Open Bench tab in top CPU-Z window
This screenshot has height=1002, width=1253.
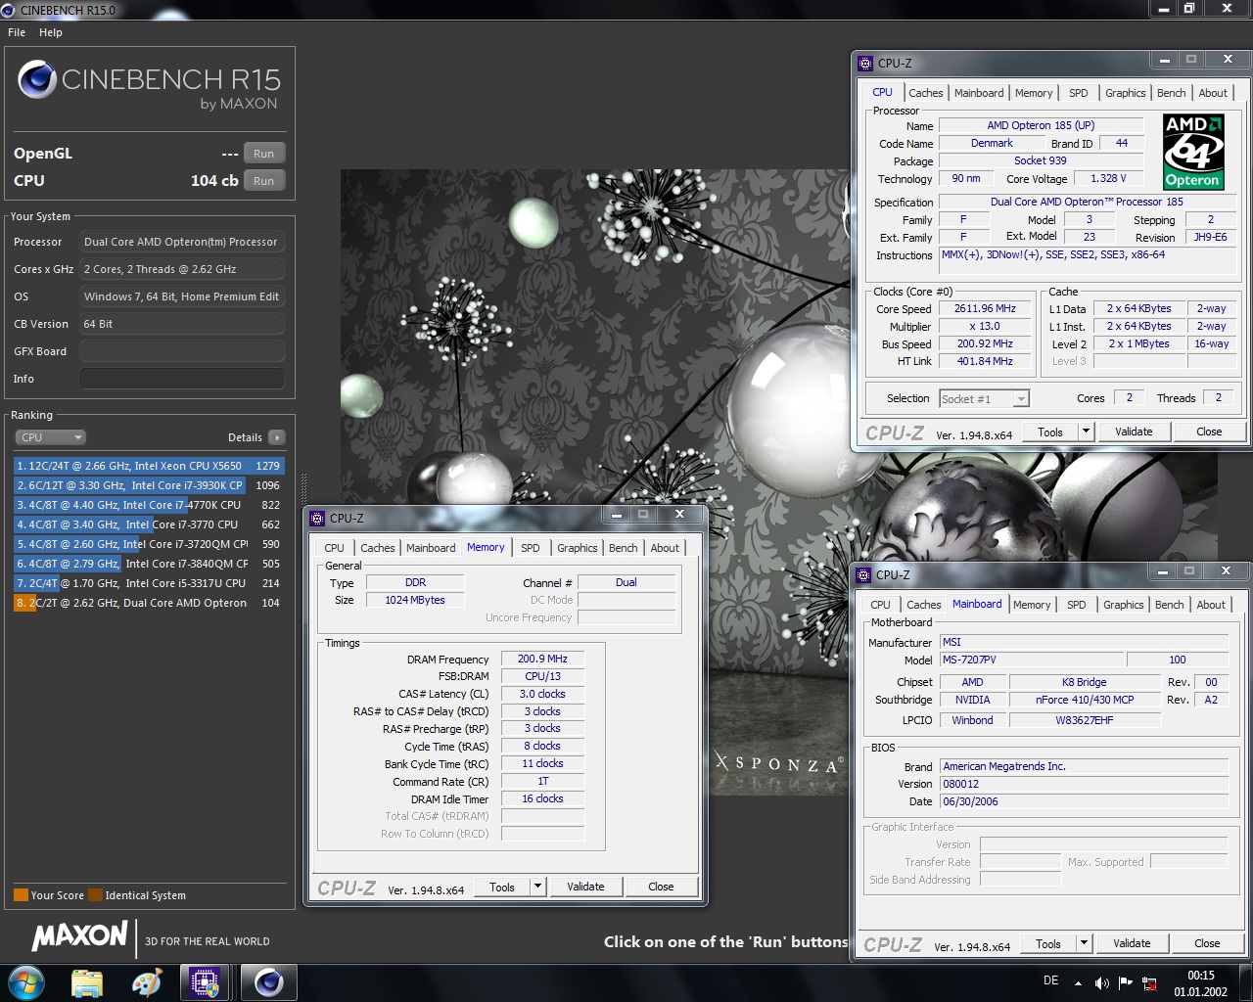1171,93
